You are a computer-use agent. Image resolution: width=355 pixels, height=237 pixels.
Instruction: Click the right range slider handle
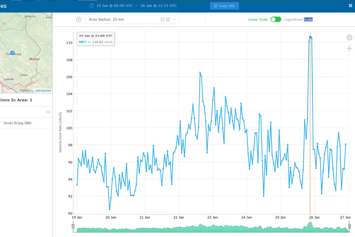coord(349,227)
